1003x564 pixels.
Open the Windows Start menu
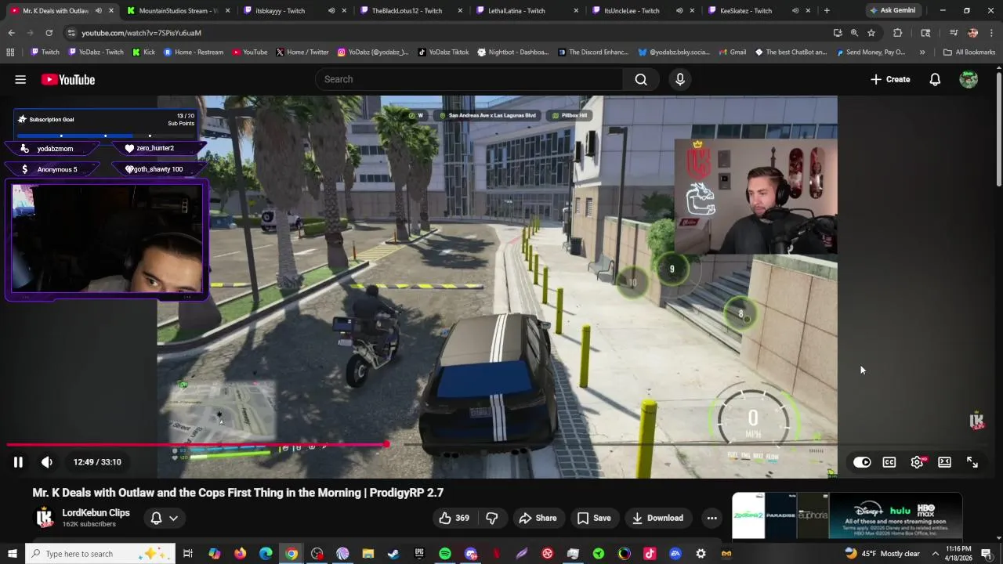coord(13,554)
